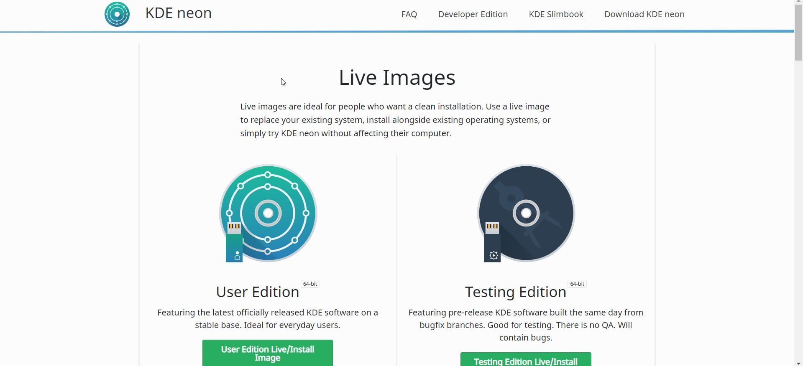Go to Developer Edition in navigation

(473, 14)
